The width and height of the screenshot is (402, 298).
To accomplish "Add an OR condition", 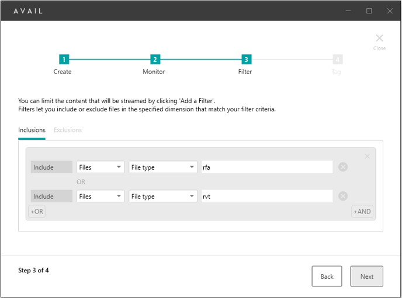I will pos(37,212).
